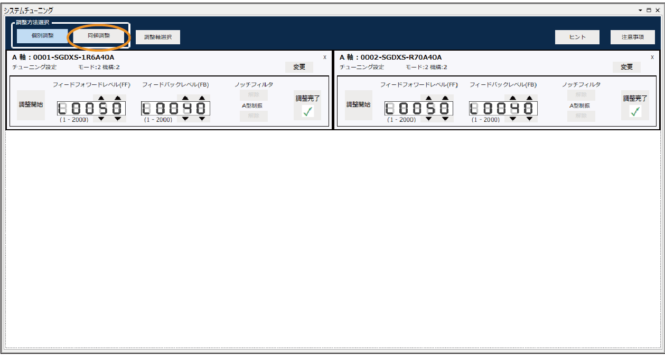Toggle 調整完了 checkmark for axis 0001
Image resolution: width=665 pixels, height=356 pixels.
[x=308, y=111]
